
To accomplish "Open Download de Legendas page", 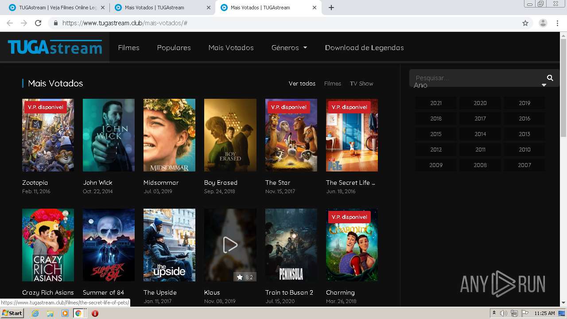I will tap(364, 47).
